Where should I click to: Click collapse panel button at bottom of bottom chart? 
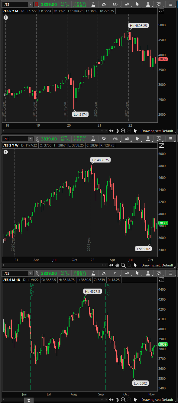click(28, 400)
